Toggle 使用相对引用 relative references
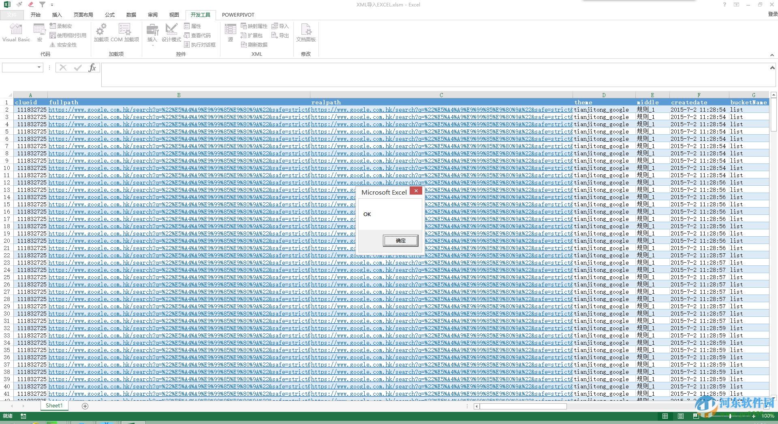The height and width of the screenshot is (424, 778). pyautogui.click(x=68, y=35)
